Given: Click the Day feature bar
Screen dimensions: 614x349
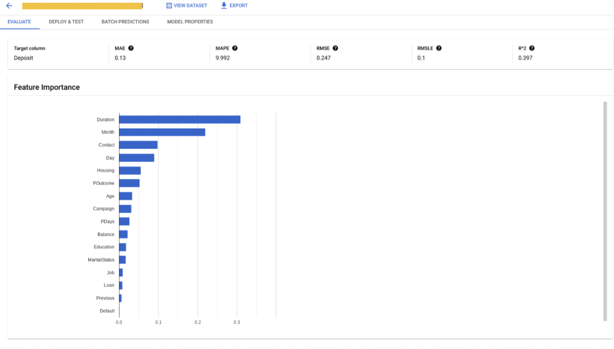Looking at the screenshot, I should 136,158.
